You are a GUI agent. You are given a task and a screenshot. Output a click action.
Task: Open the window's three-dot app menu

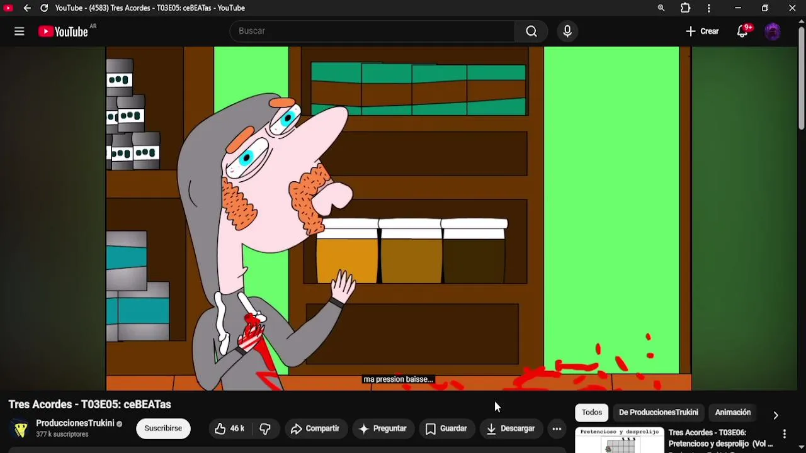click(709, 8)
